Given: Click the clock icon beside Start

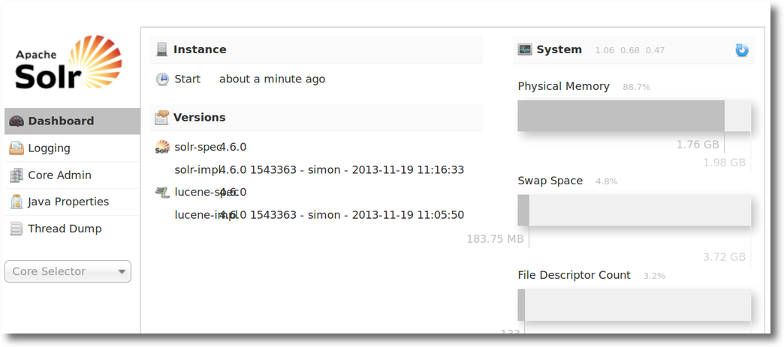Looking at the screenshot, I should pos(162,79).
